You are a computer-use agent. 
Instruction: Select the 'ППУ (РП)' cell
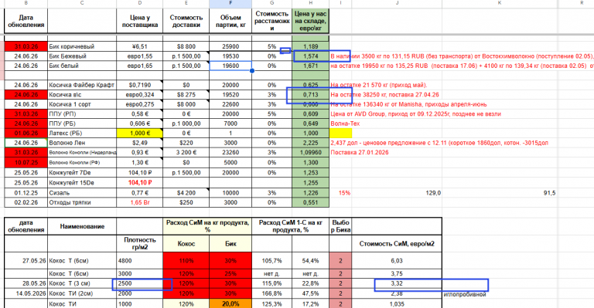[82, 113]
